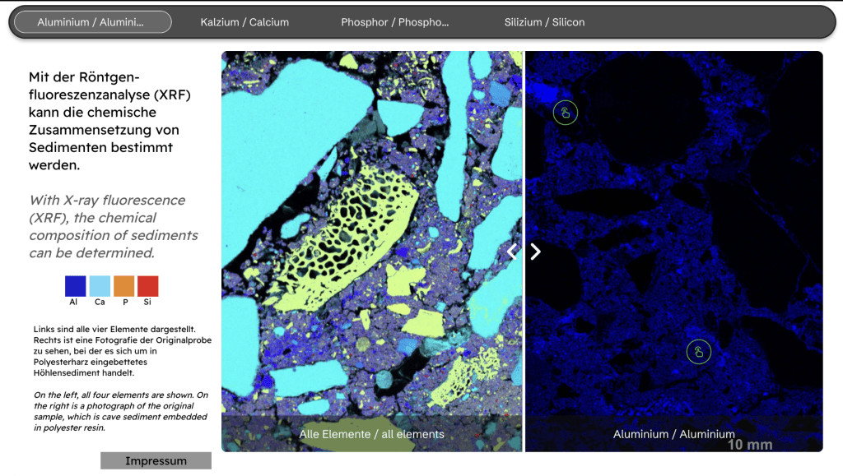Click the German paragraph starting 'Links sind alle'
The height and width of the screenshot is (476, 843).
pos(119,350)
